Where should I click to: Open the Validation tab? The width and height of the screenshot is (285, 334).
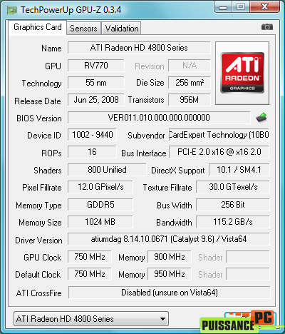coord(122,29)
